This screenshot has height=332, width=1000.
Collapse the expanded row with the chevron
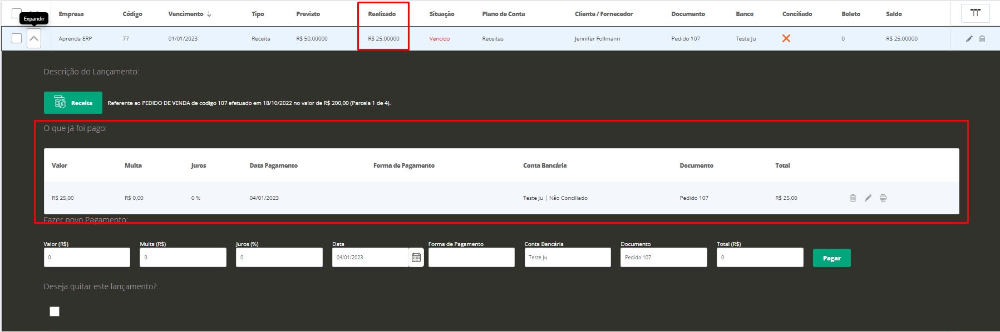tap(34, 39)
